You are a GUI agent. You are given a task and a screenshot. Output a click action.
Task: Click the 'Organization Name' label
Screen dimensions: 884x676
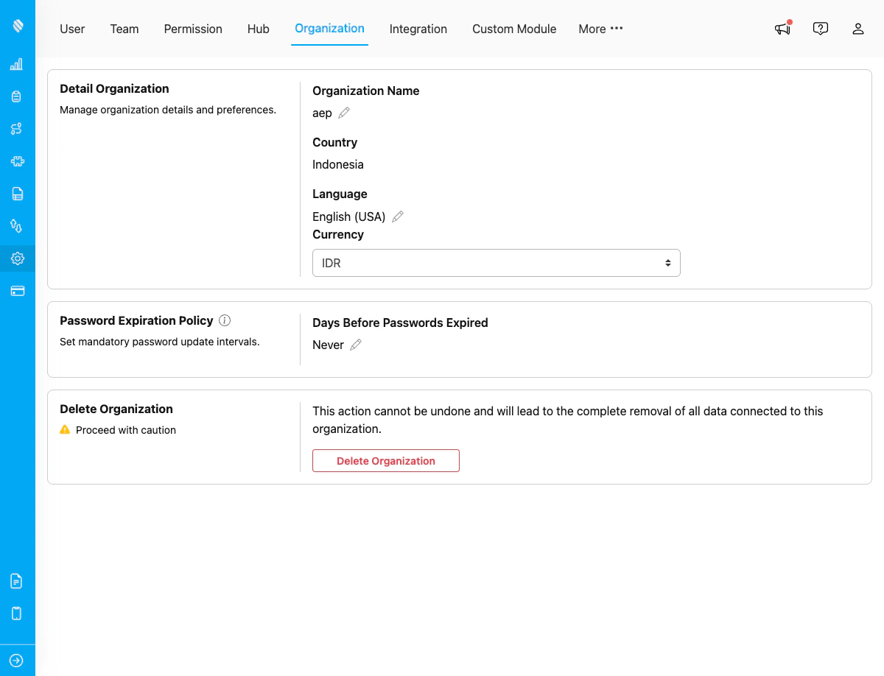[x=366, y=91]
